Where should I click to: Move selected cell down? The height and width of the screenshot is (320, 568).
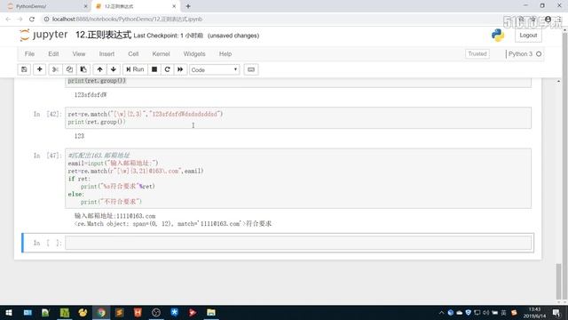point(114,69)
